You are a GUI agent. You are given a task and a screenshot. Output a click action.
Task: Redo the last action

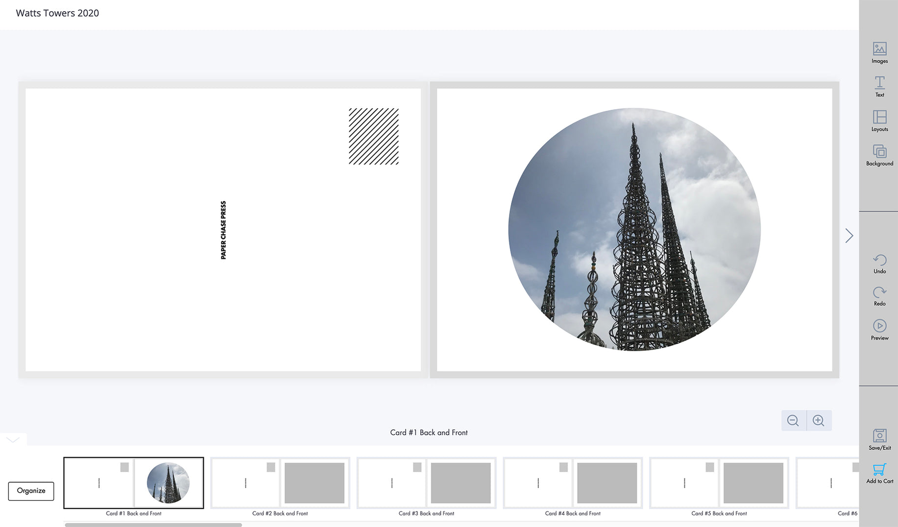click(x=879, y=296)
